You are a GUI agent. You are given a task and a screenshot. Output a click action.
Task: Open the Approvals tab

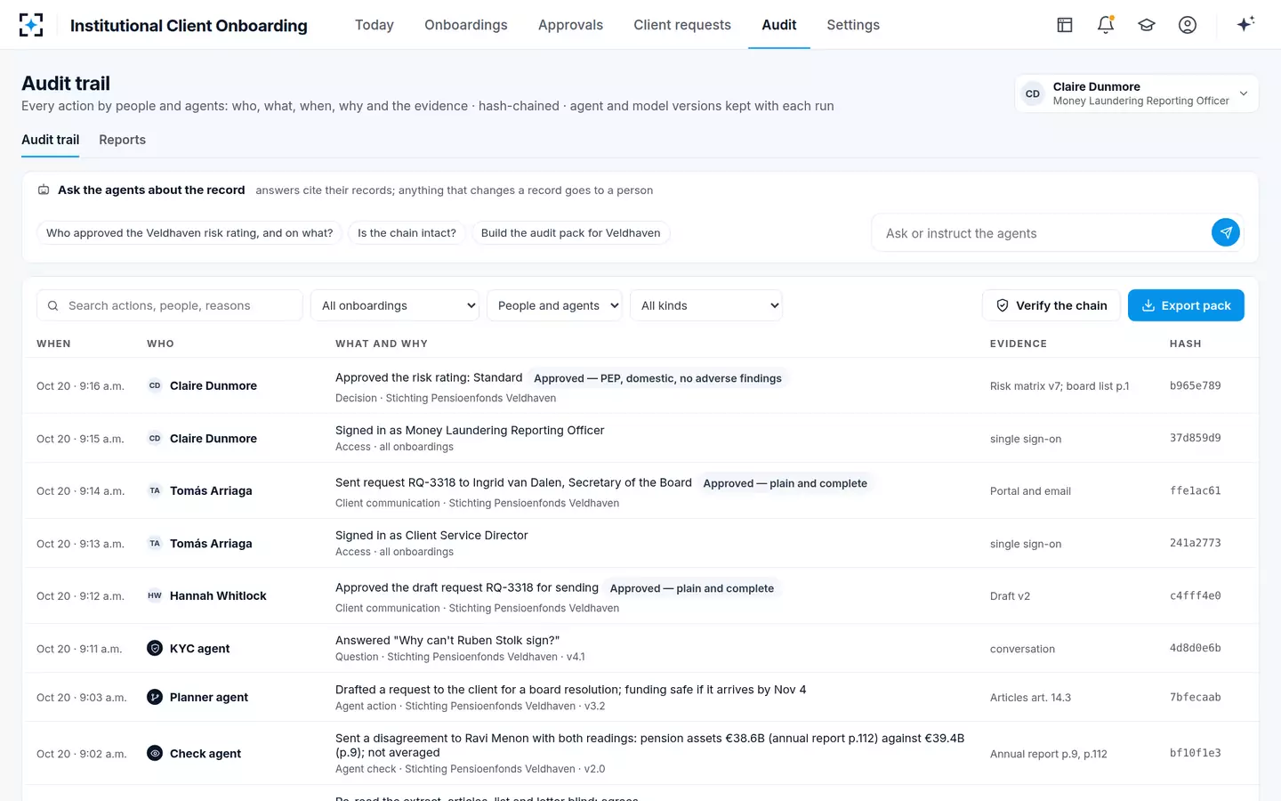(570, 25)
